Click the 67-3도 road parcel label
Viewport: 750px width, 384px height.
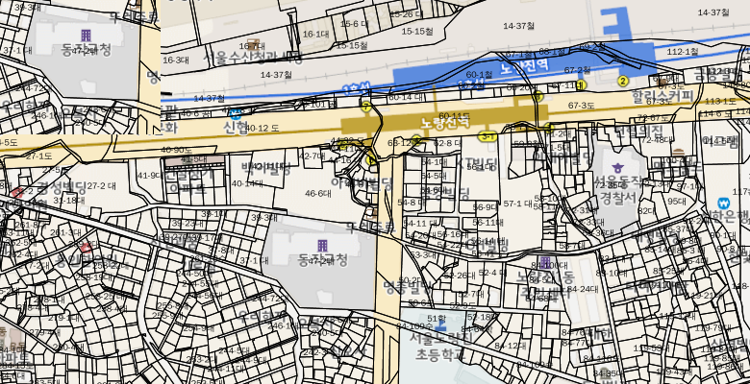click(581, 106)
